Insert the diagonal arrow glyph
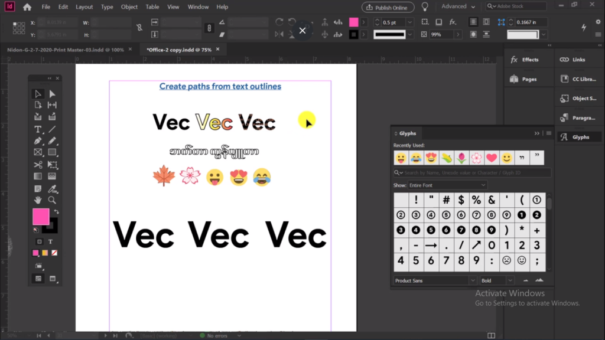The image size is (605, 340). click(x=476, y=245)
